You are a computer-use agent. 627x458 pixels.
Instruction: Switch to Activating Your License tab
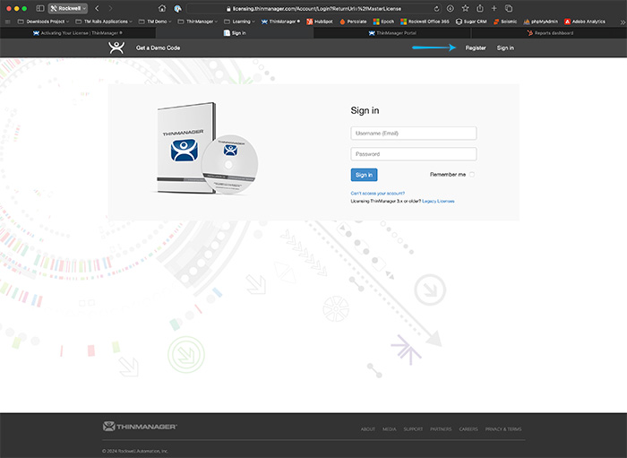[78, 33]
